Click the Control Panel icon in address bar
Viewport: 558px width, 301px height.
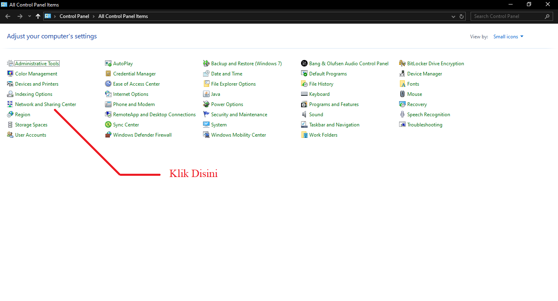click(48, 16)
